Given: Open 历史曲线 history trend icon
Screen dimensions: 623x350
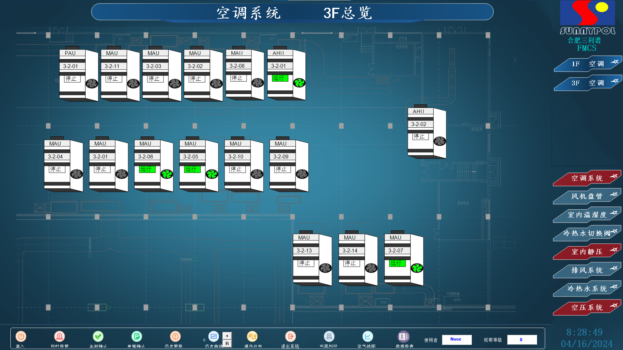Looking at the screenshot, I should click(x=214, y=337).
